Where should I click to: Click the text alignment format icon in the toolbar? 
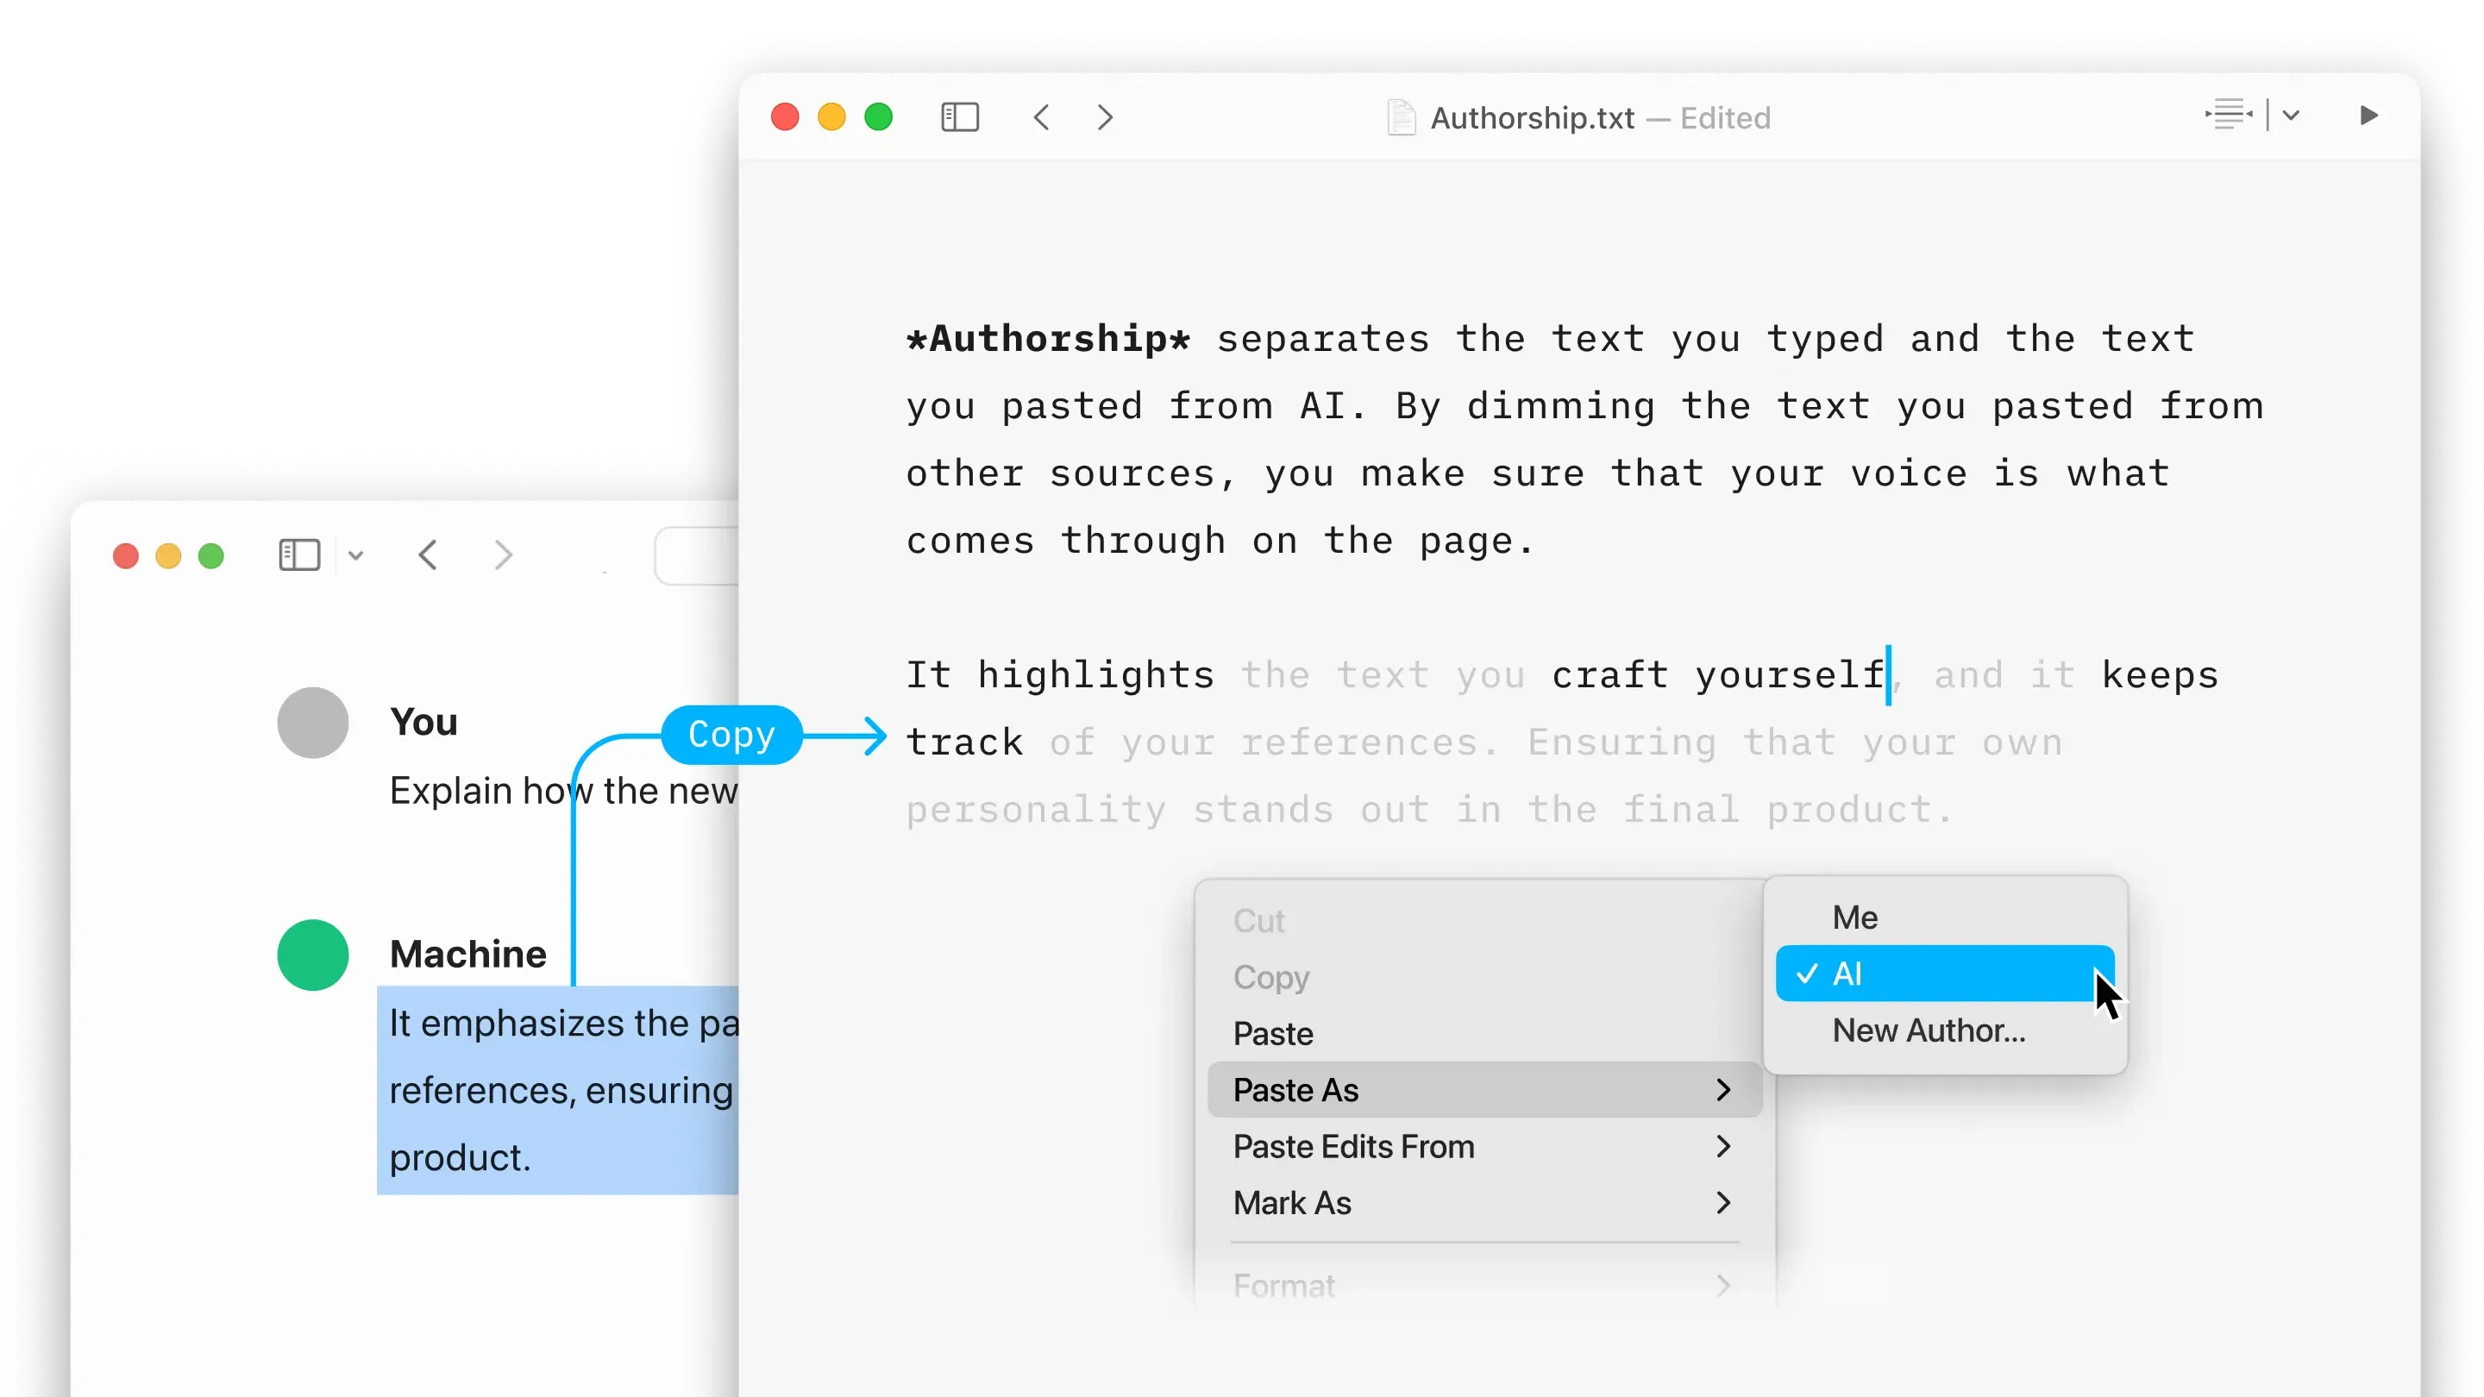2229,115
